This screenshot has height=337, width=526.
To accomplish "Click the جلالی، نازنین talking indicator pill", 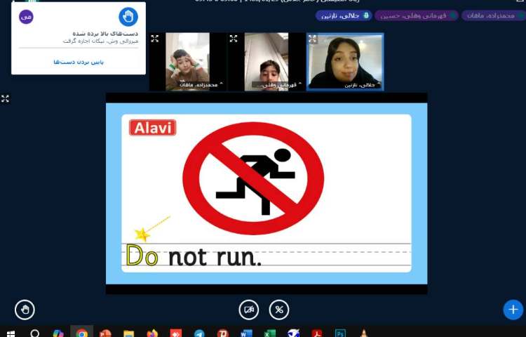I will tap(344, 15).
